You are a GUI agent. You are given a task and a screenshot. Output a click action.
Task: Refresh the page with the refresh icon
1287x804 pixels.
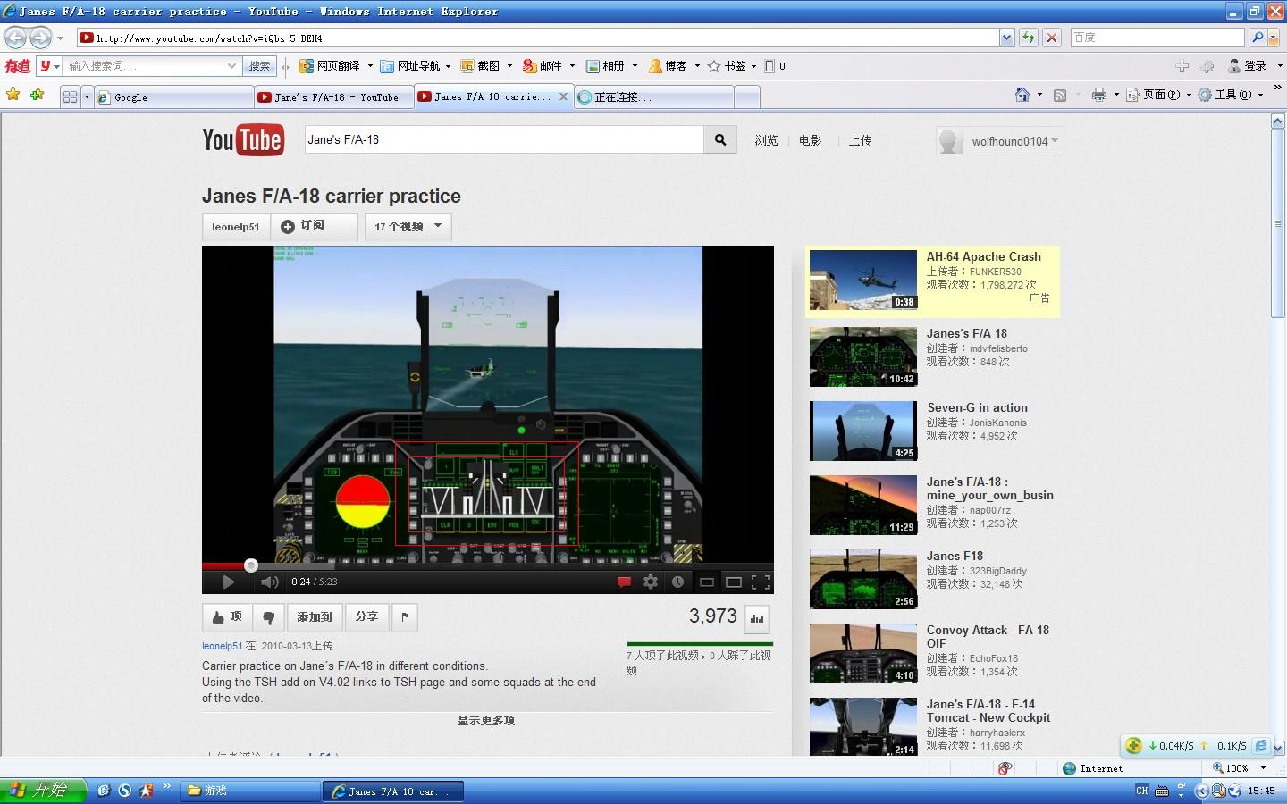tap(1029, 38)
